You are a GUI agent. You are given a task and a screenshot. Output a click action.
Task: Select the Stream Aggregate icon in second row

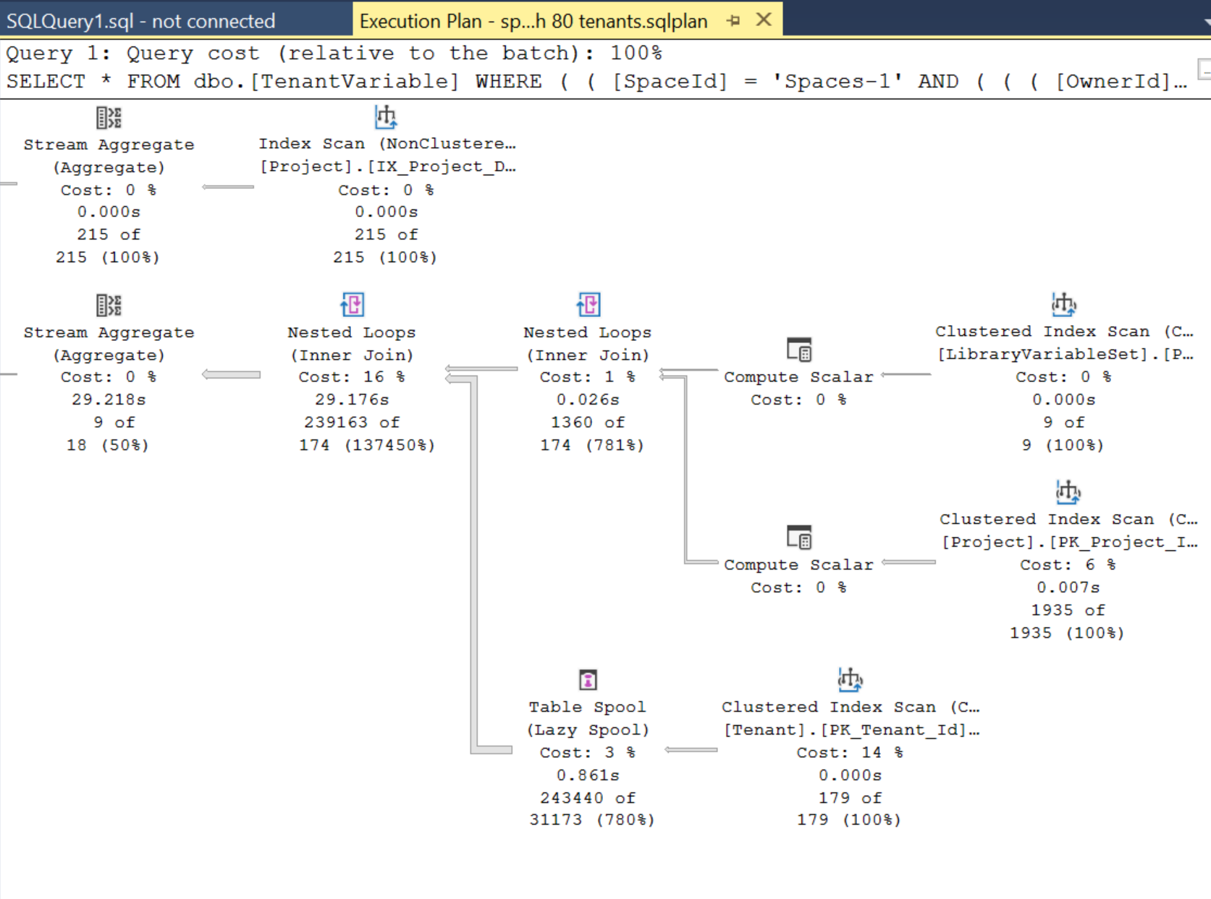[109, 305]
